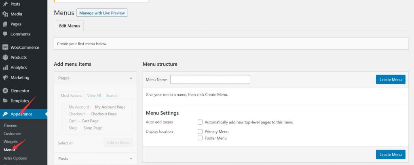Click the Menu Name text field
This screenshot has height=165, width=414.
tap(210, 79)
